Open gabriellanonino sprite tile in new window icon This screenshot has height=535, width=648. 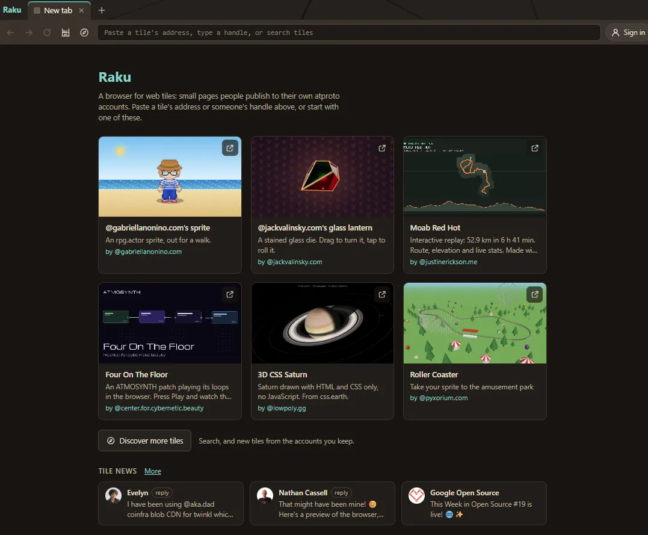[230, 148]
